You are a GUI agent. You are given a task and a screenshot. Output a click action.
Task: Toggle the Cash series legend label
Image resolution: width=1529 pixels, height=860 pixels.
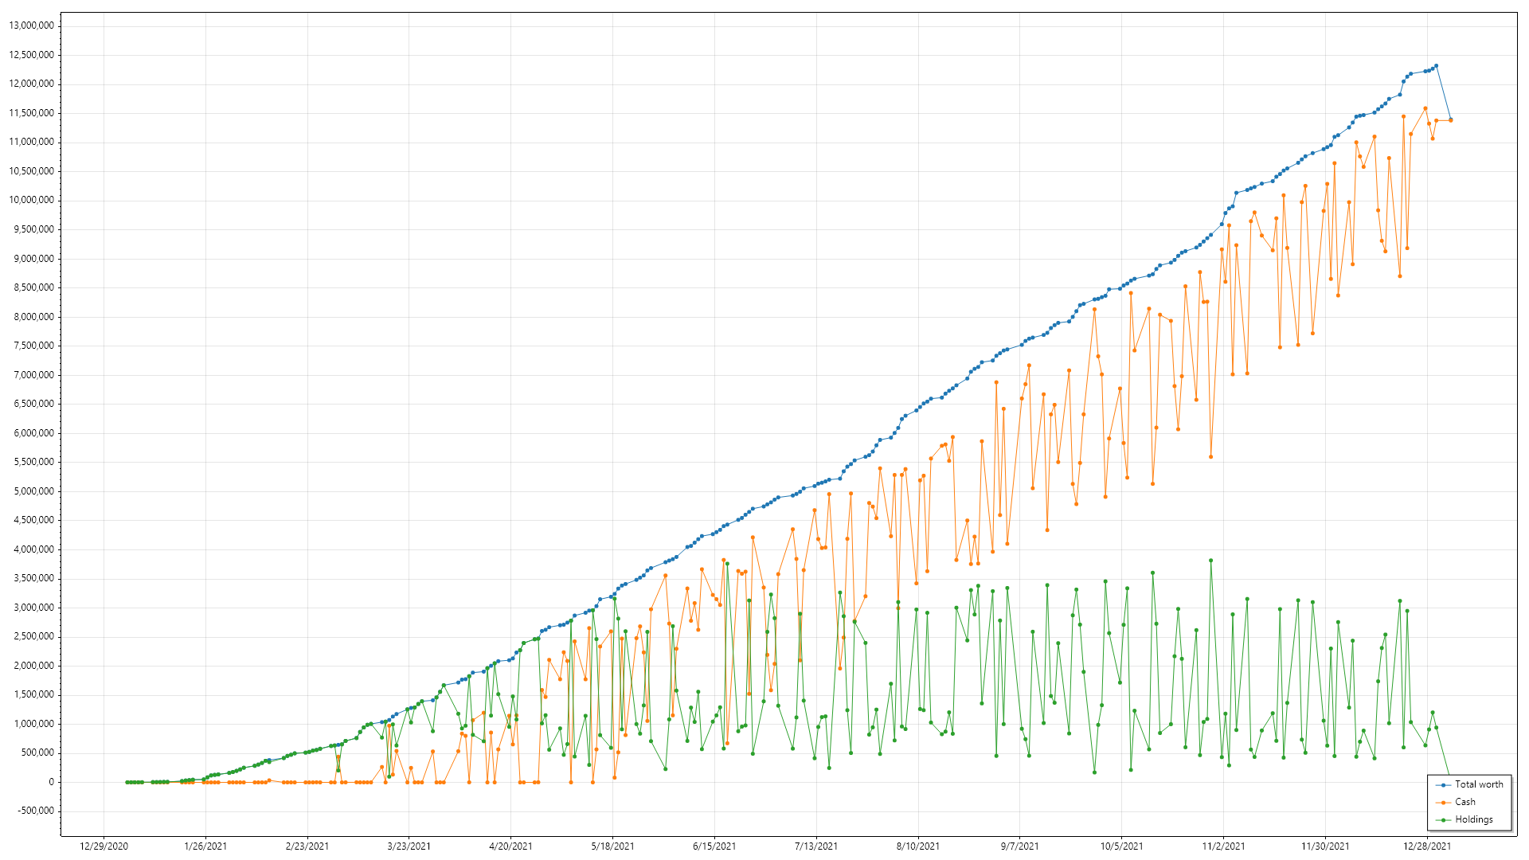[x=1465, y=802]
